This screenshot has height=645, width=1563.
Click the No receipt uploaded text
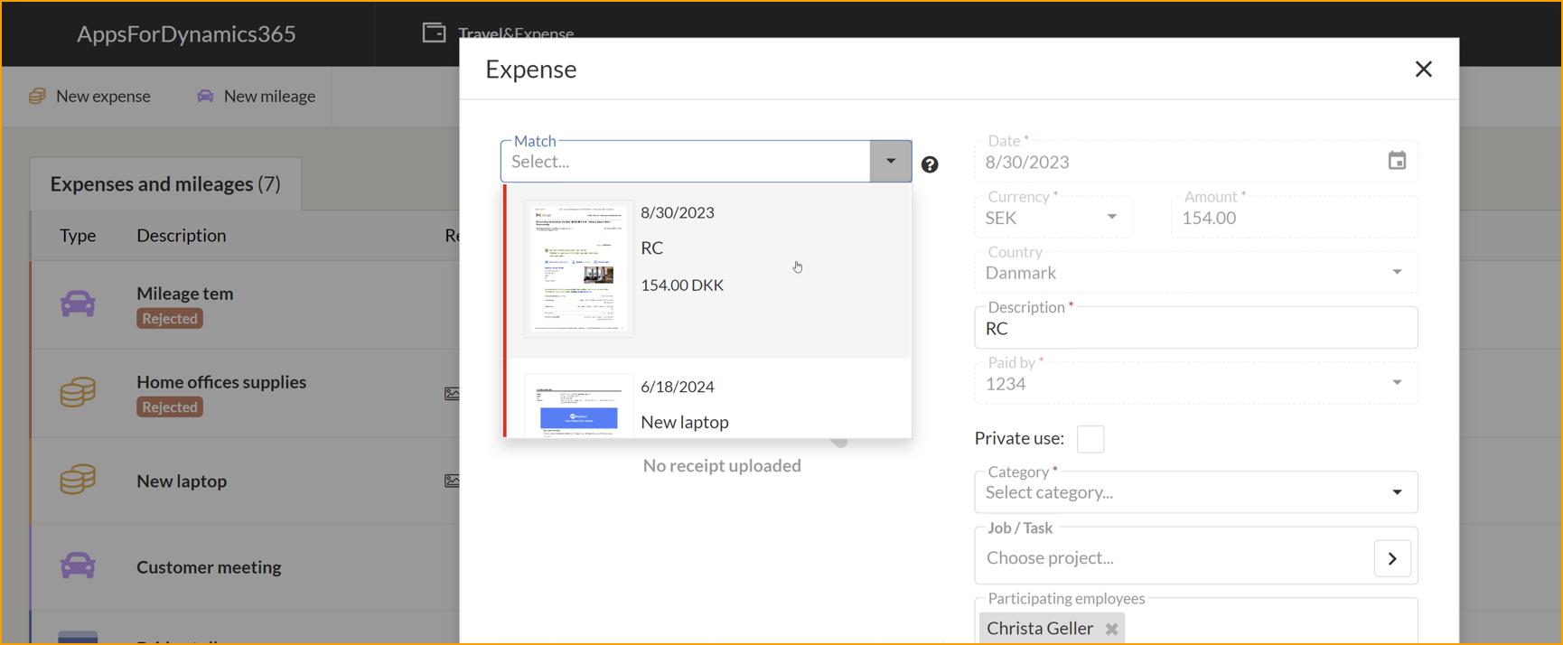pyautogui.click(x=722, y=465)
